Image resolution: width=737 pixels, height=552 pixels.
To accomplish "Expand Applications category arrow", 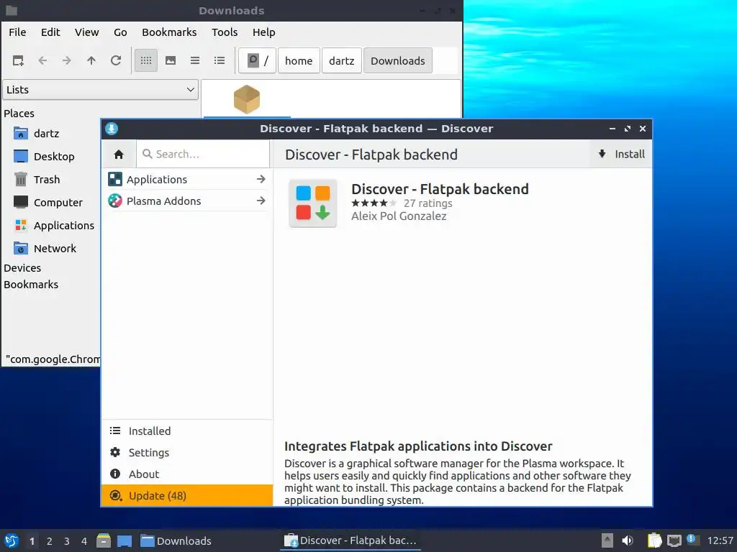I will click(261, 179).
